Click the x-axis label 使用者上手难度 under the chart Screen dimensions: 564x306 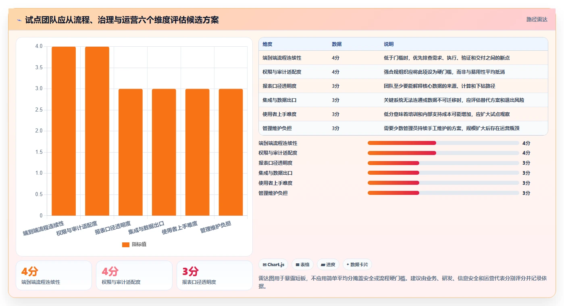tap(179, 228)
